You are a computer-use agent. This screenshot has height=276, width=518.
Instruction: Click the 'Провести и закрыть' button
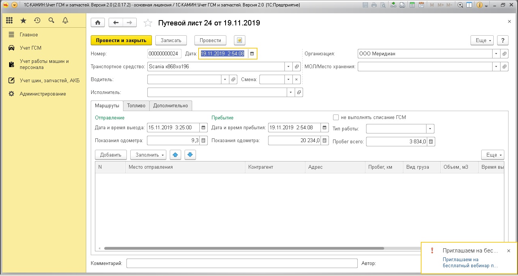click(x=121, y=40)
